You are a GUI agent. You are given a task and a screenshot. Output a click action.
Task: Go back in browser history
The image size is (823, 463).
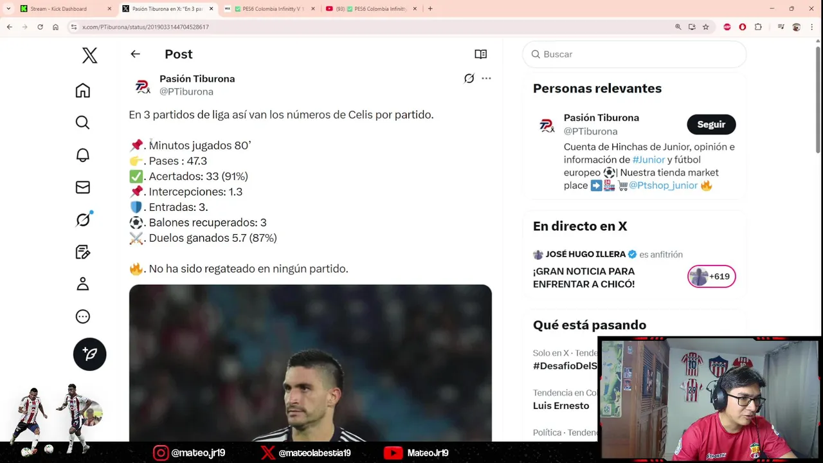coord(9,27)
